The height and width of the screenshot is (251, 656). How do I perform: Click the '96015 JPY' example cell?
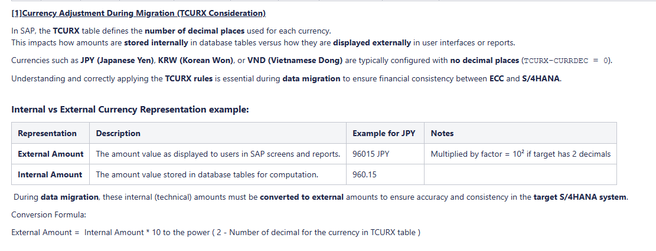click(x=371, y=154)
